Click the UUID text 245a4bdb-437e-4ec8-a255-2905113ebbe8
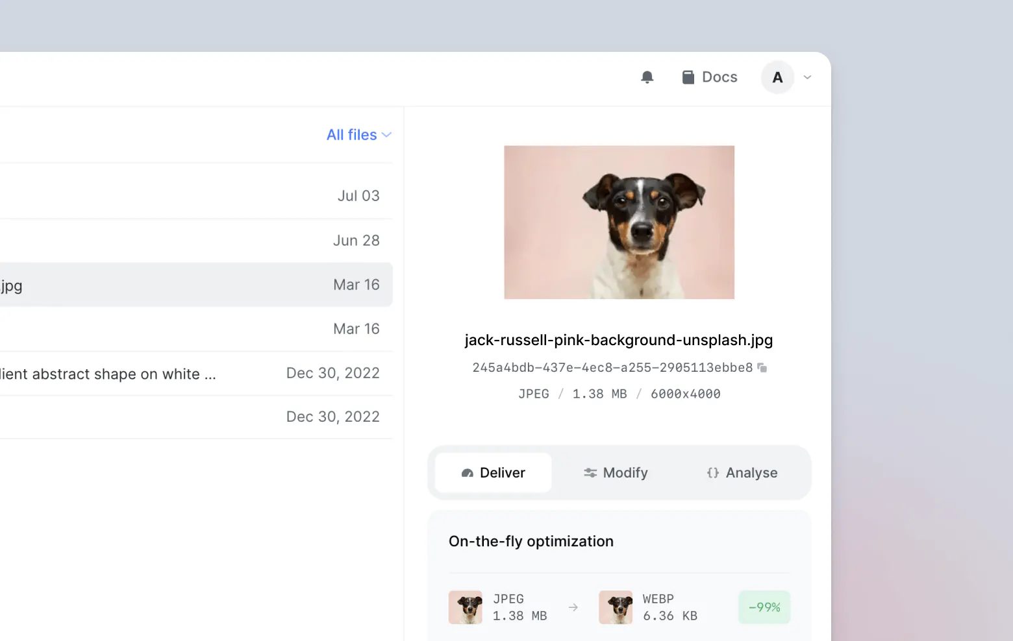The image size is (1013, 641). (x=612, y=368)
